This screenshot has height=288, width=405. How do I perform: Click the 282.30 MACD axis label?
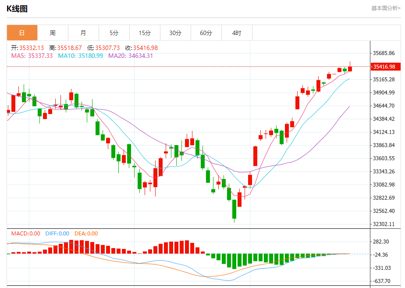tap(381, 242)
